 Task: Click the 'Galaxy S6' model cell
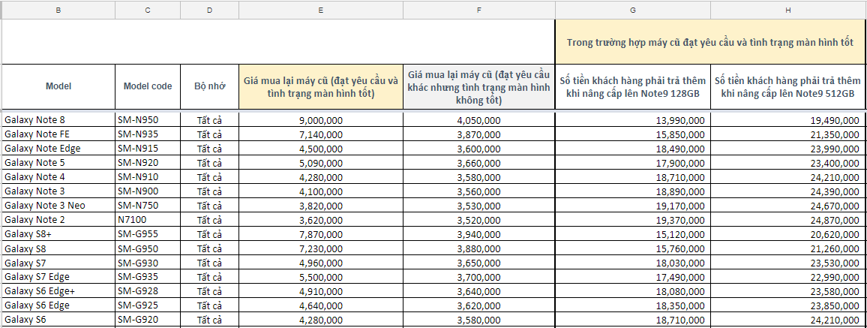pyautogui.click(x=58, y=320)
